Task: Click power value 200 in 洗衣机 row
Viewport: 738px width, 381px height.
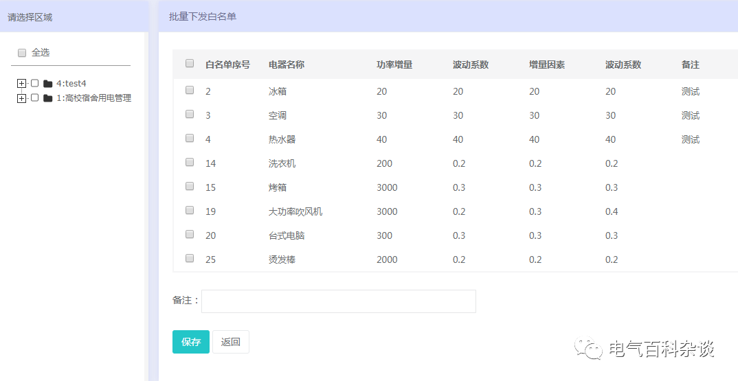Action: pyautogui.click(x=385, y=163)
